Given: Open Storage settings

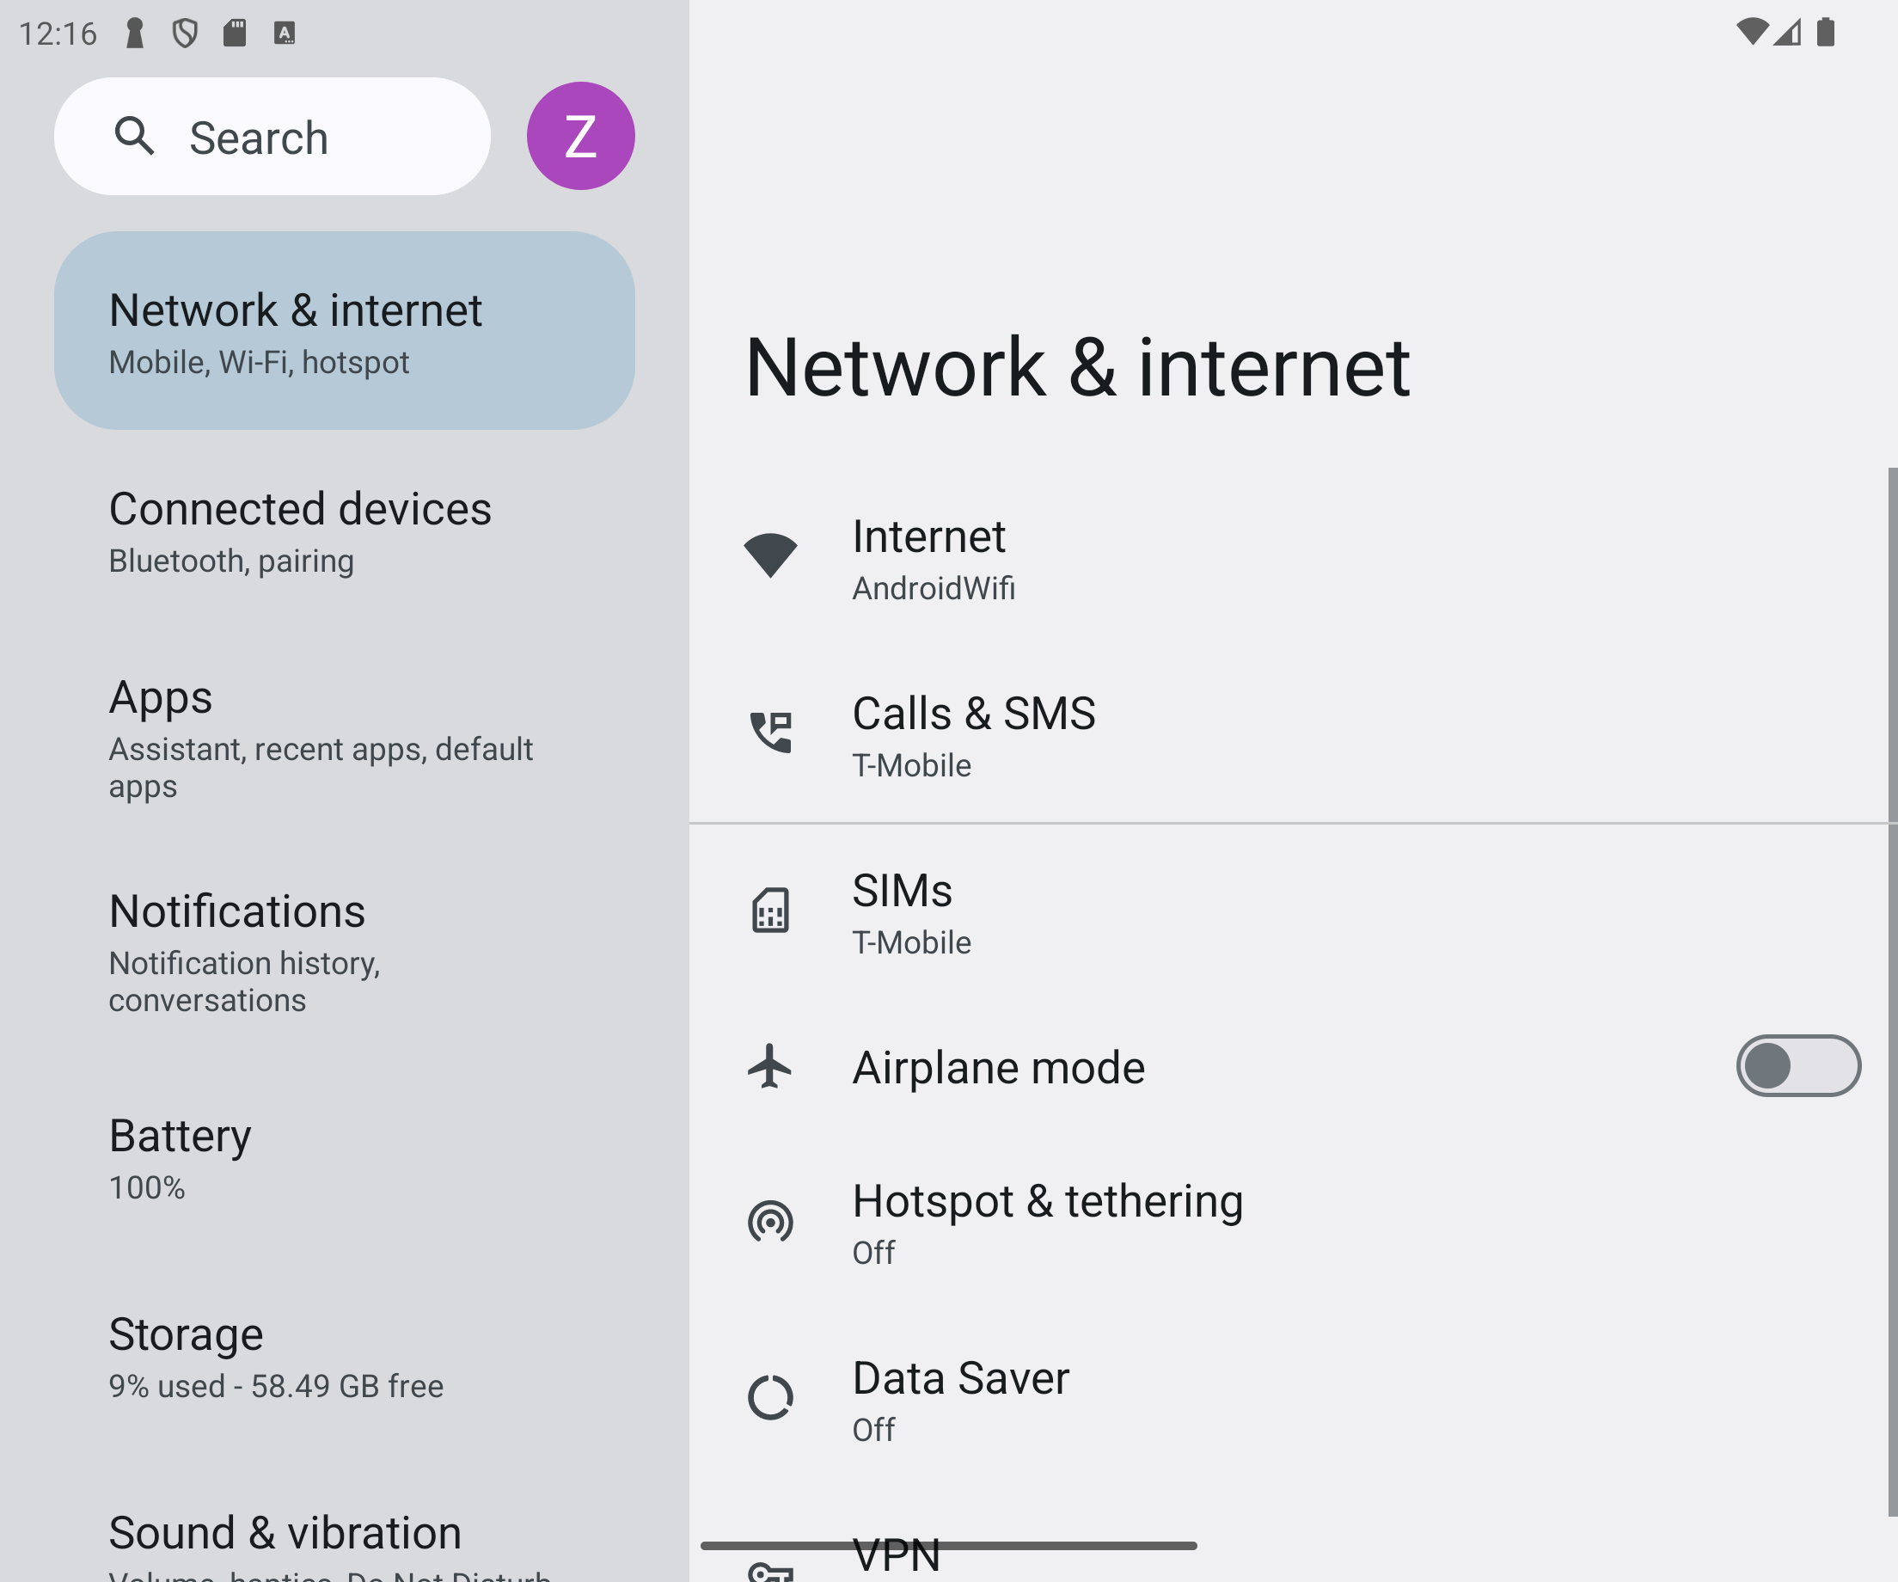Looking at the screenshot, I should coord(345,1356).
